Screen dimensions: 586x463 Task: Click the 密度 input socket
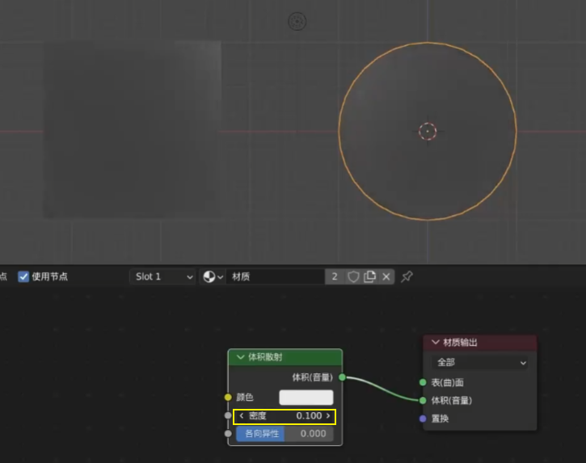coord(228,415)
